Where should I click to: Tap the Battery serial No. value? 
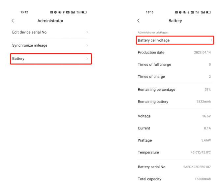tap(197, 167)
